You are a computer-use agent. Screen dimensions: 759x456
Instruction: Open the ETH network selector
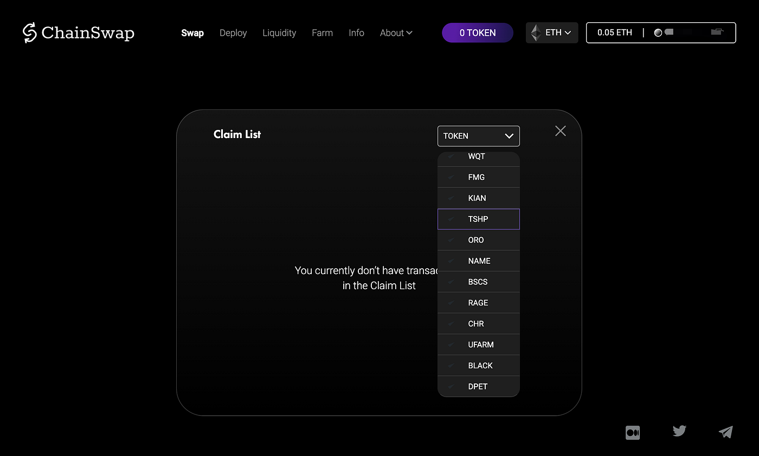pos(552,32)
